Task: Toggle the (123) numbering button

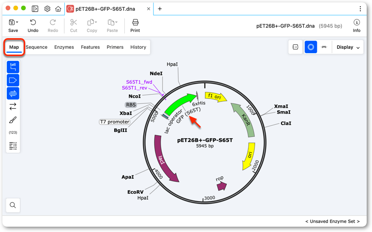Action: [13, 132]
